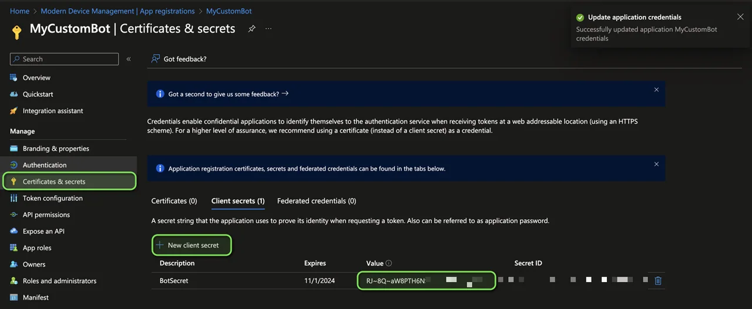Open Integration assistant in the sidebar
Screen dimensions: 752x309
tap(53, 111)
